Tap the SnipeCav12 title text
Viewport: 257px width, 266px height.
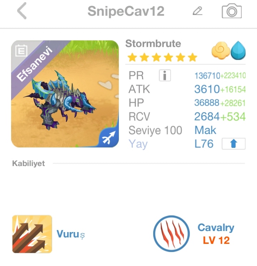(x=126, y=11)
